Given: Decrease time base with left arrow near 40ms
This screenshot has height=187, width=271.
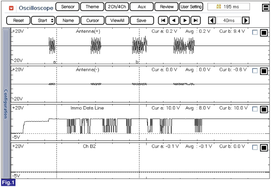Looking at the screenshot, I should click(x=212, y=20).
